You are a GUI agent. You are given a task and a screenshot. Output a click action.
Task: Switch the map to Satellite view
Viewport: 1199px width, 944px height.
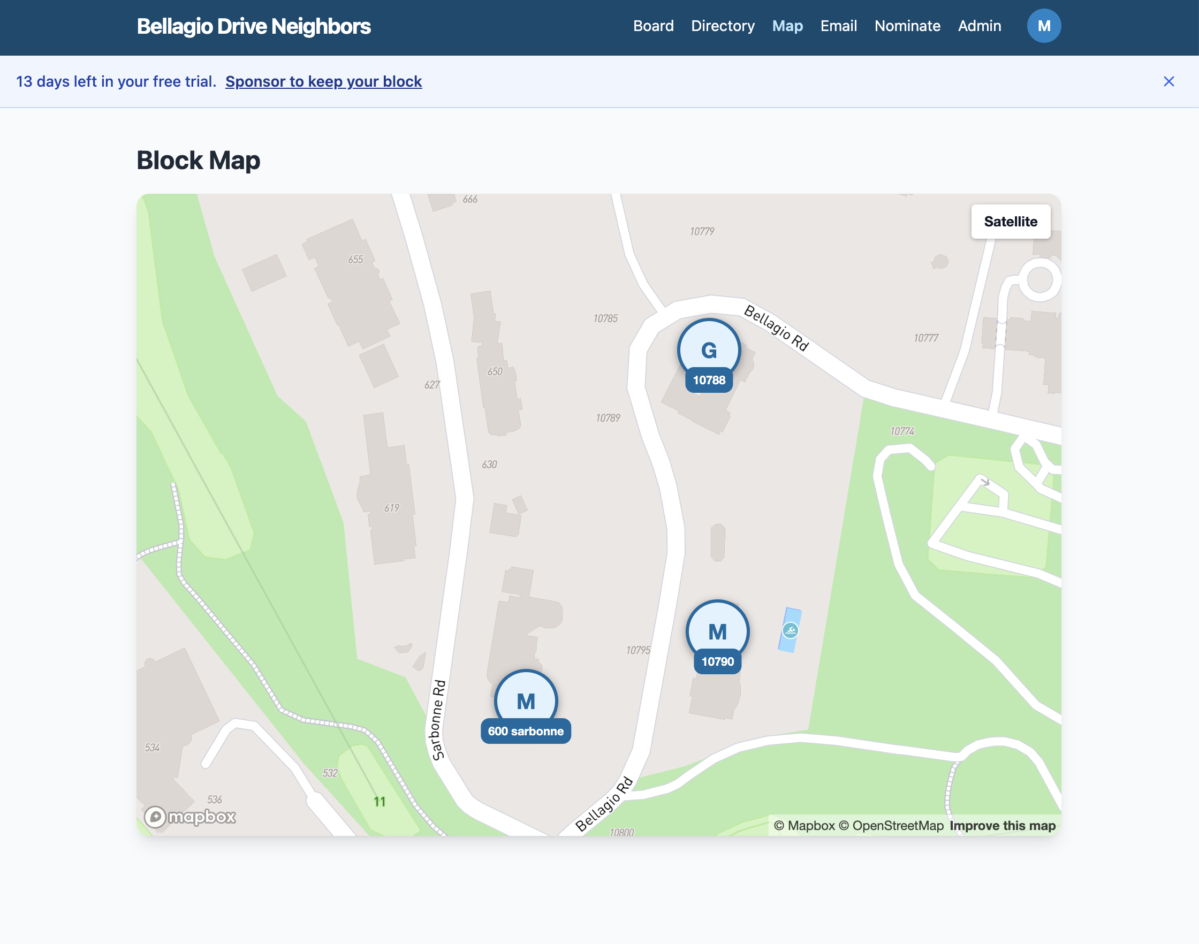tap(1011, 221)
